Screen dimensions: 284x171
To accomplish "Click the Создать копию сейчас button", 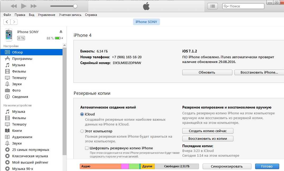I will (208, 131).
